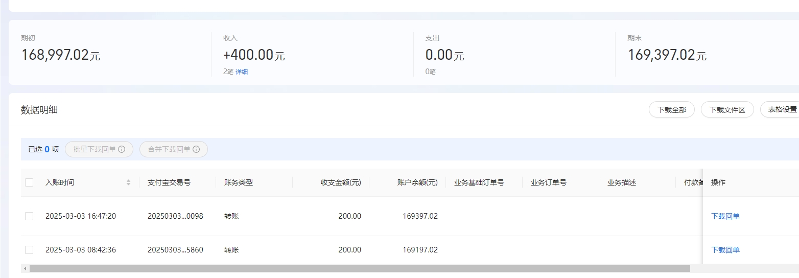This screenshot has height=278, width=799.
Task: Click the 批量下载回单 button
Action: pos(99,149)
